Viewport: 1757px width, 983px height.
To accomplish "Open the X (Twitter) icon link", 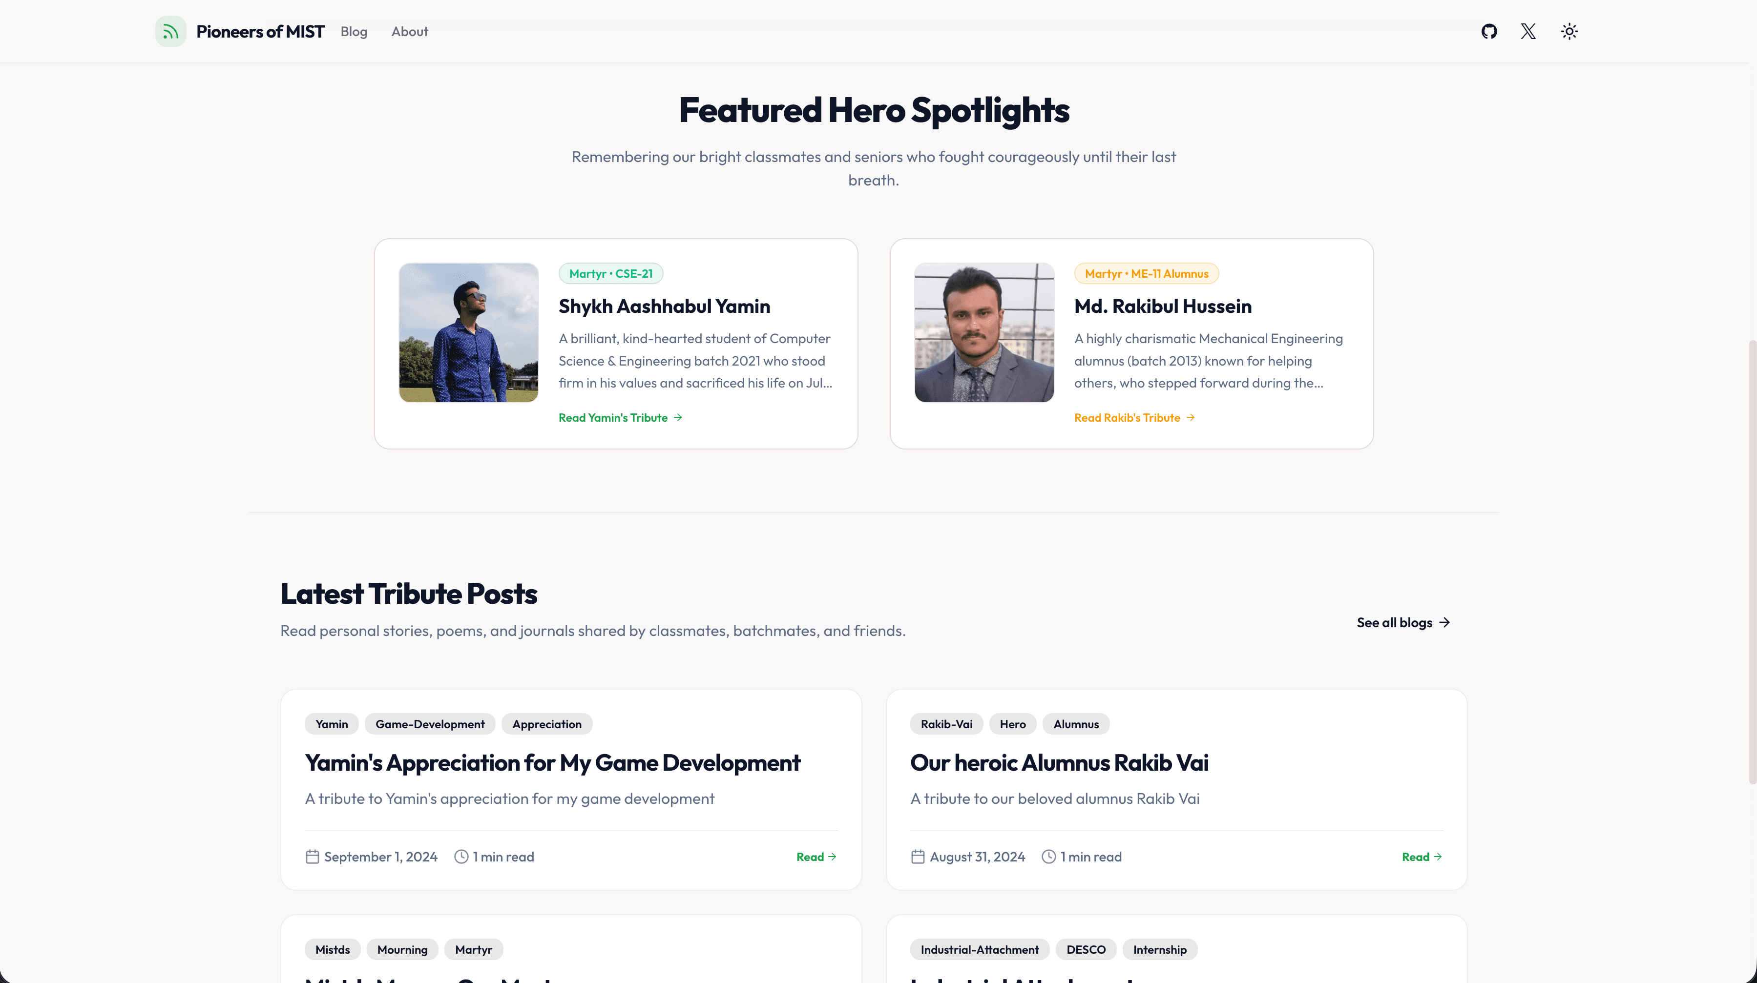I will 1528,31.
